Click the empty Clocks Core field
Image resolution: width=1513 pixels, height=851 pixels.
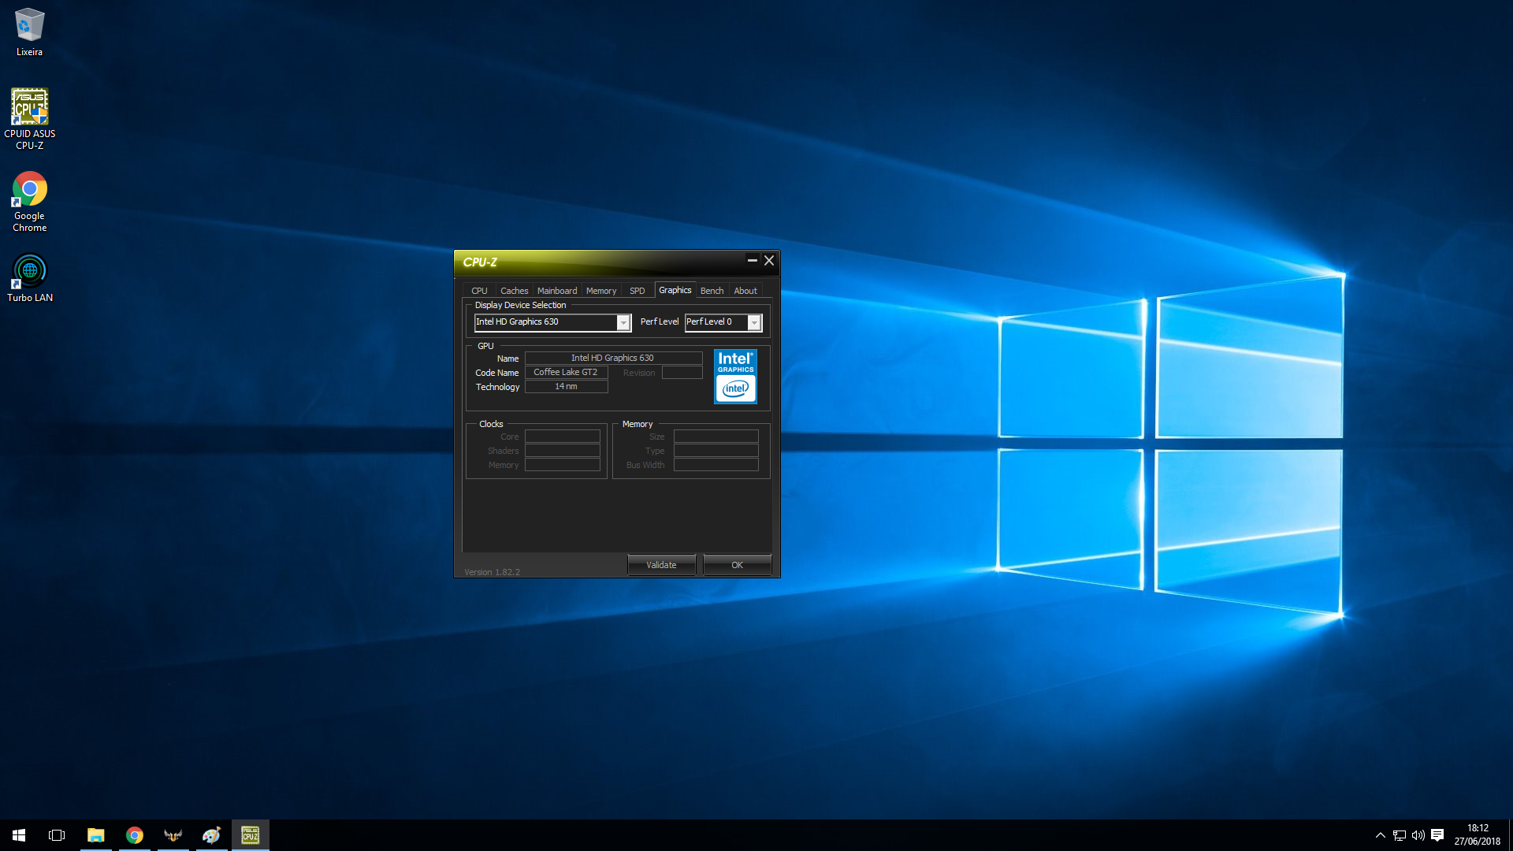click(x=563, y=437)
